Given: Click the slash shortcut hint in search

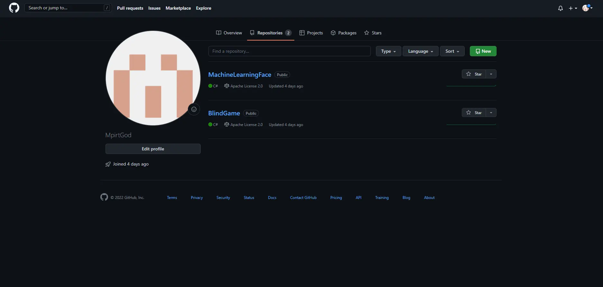Looking at the screenshot, I should [x=107, y=8].
